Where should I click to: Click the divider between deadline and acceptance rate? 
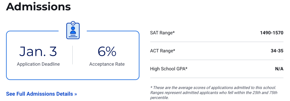pos(73,55)
